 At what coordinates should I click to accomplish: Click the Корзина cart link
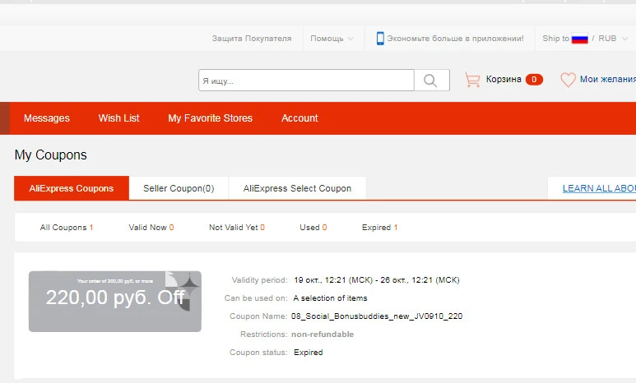[x=504, y=79]
